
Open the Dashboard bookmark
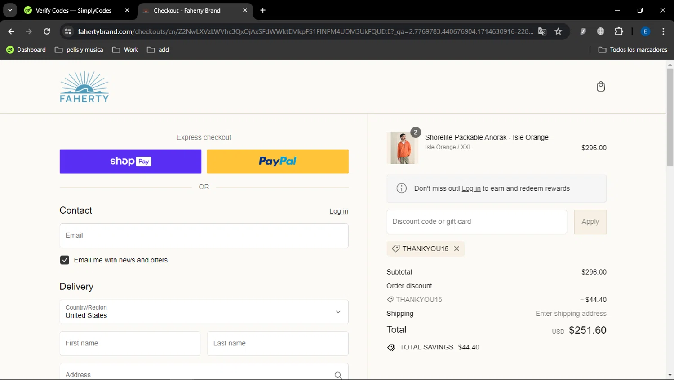point(26,50)
